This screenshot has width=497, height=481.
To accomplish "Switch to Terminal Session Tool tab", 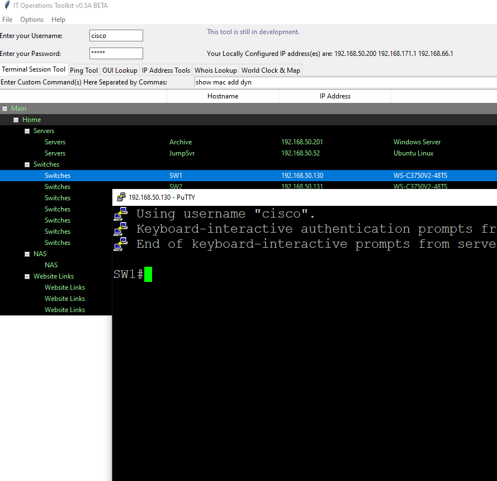I will pyautogui.click(x=34, y=69).
